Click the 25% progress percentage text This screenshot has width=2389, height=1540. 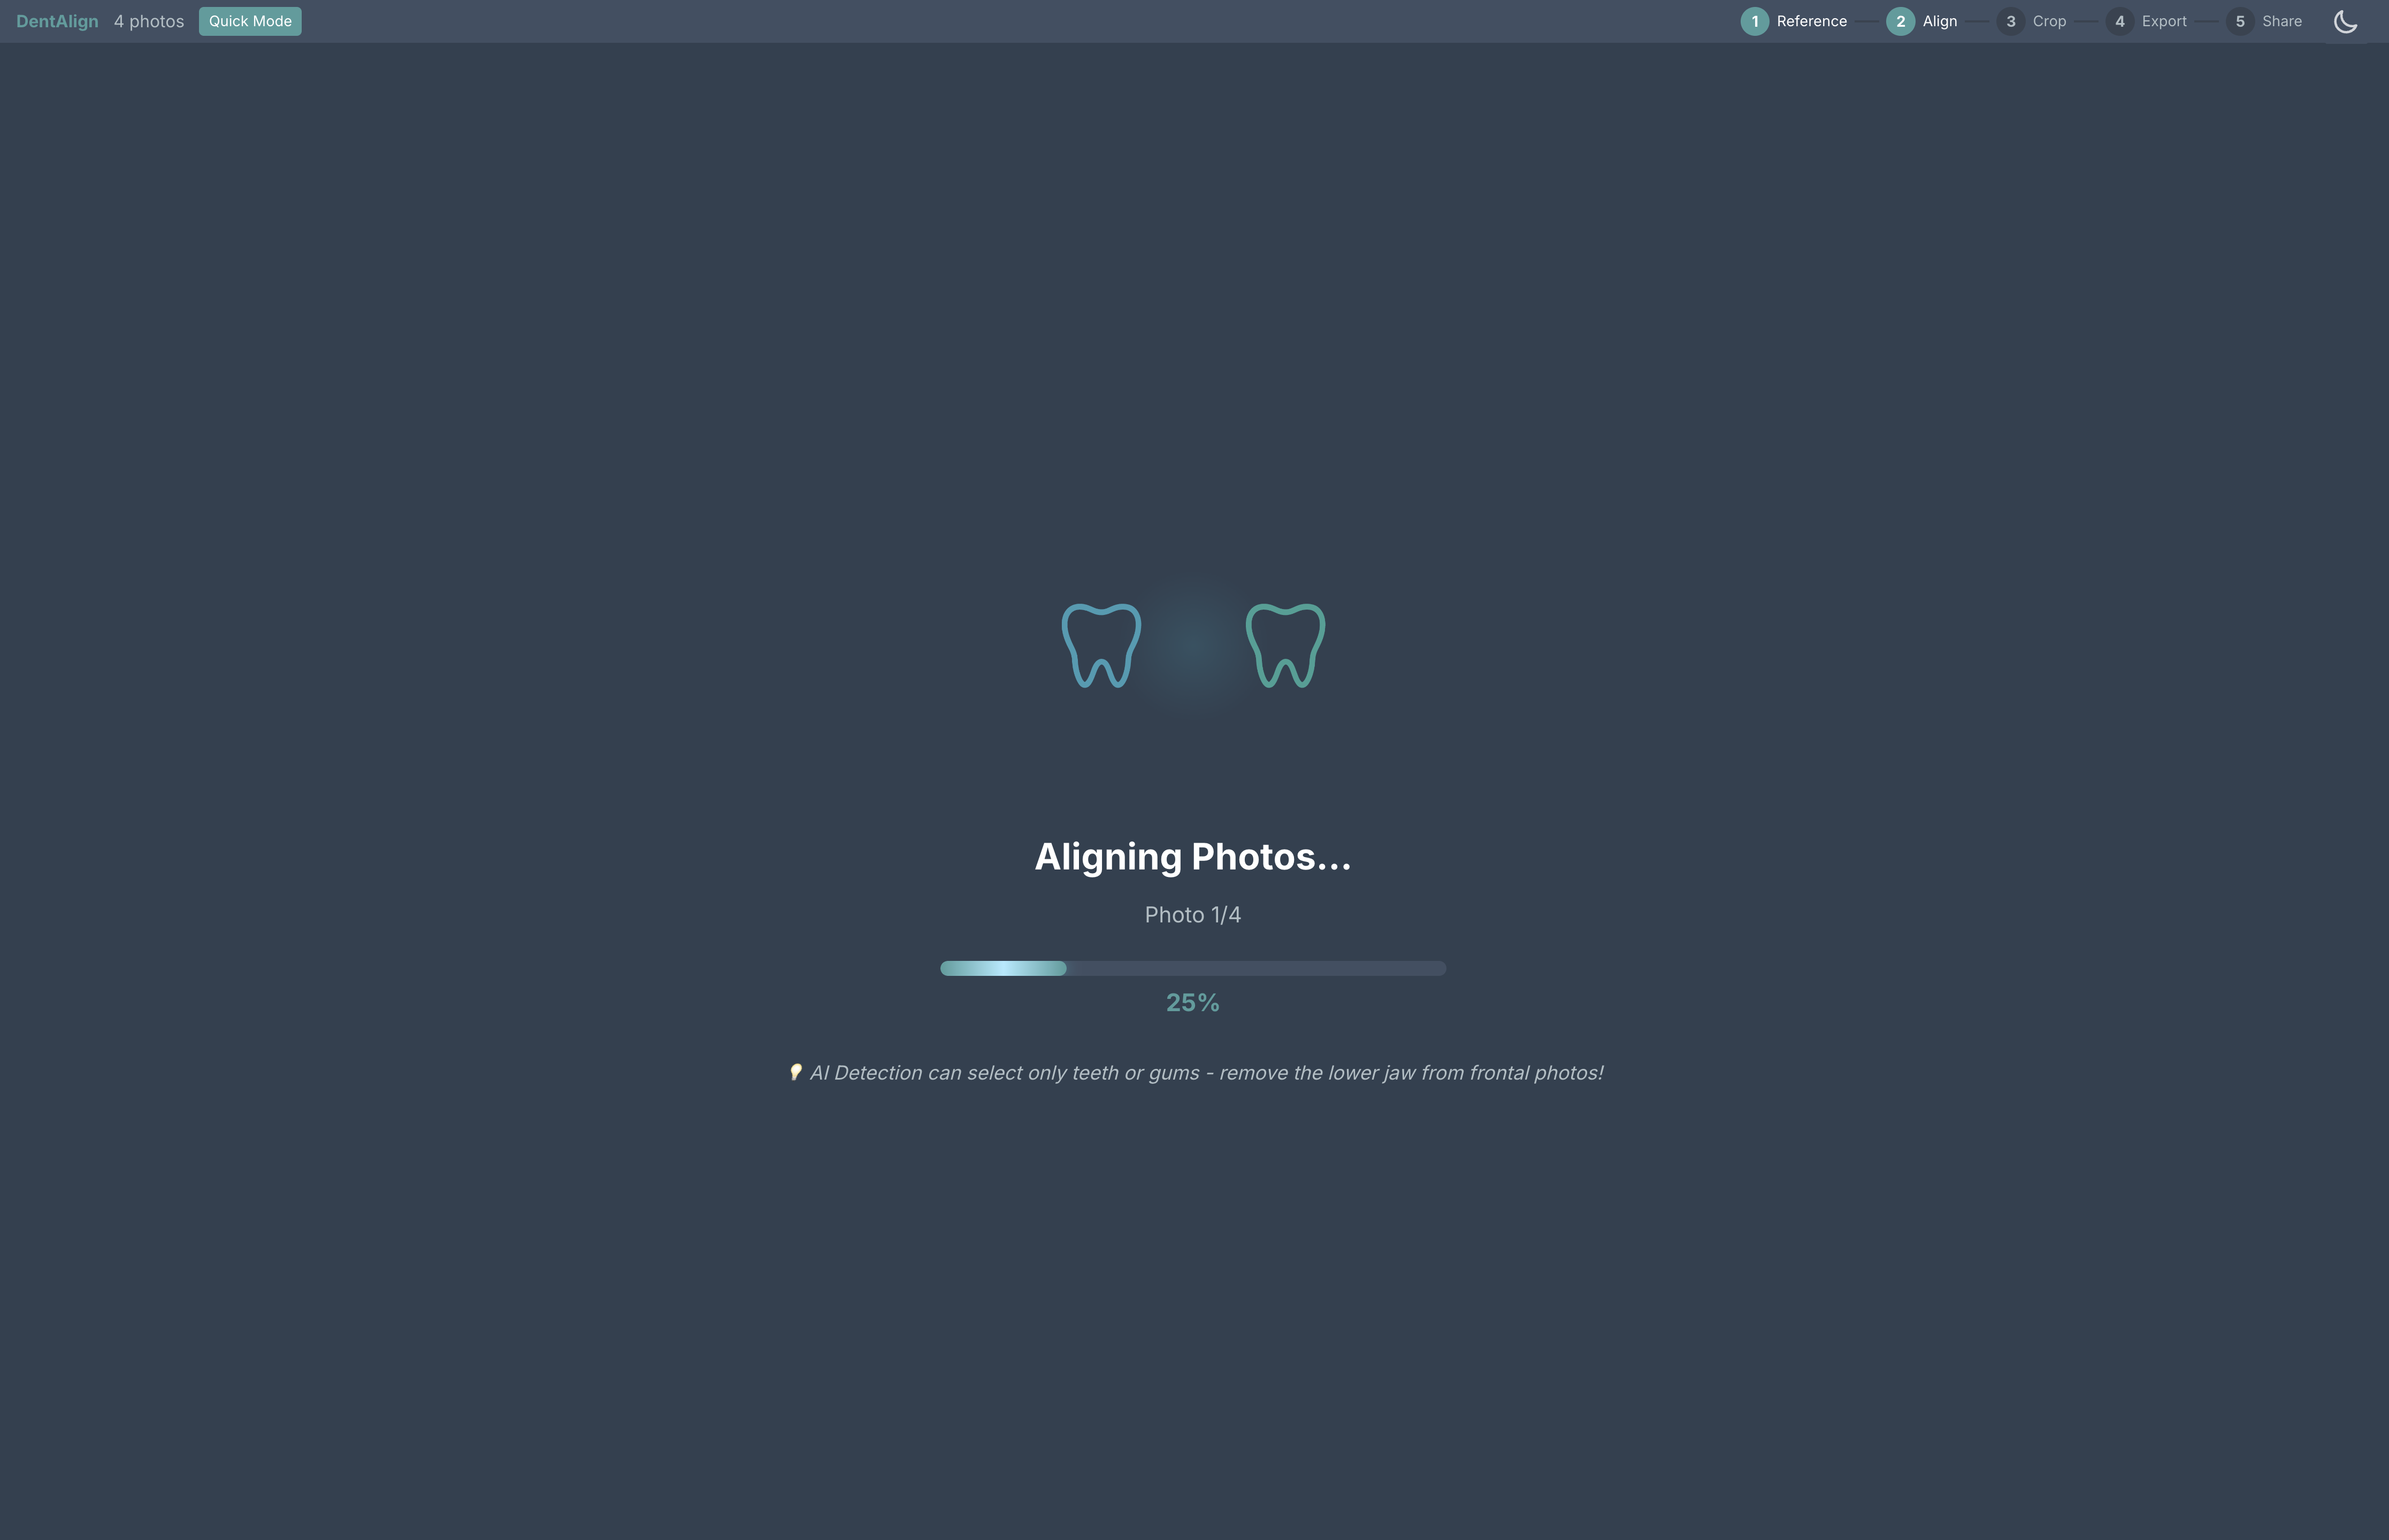1192,1003
